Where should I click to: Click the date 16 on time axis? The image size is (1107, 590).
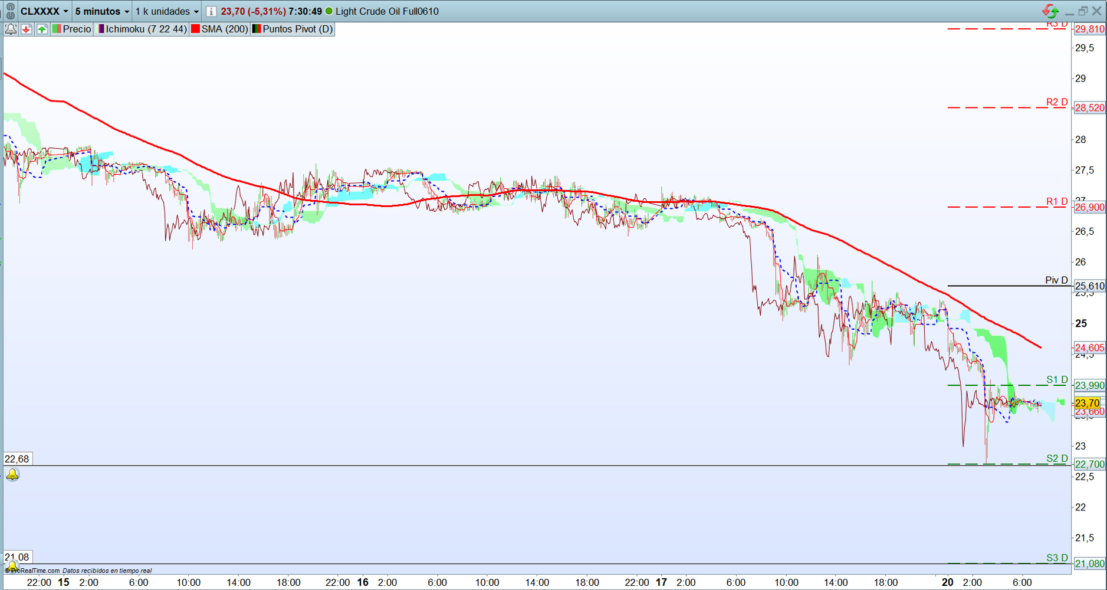coord(363,582)
